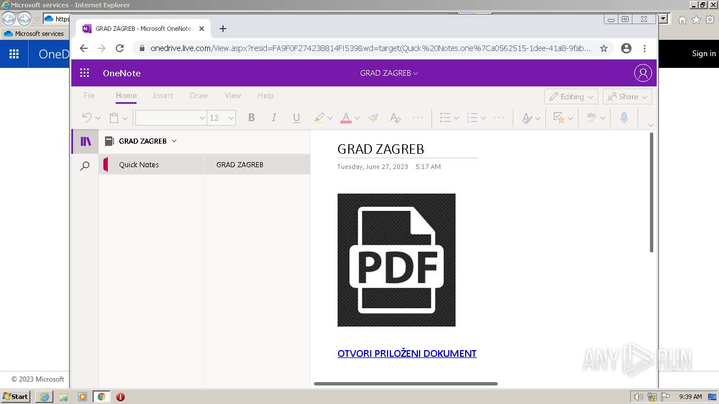Click the numbered list icon
Screen dimensions: 719x404
(x=472, y=117)
